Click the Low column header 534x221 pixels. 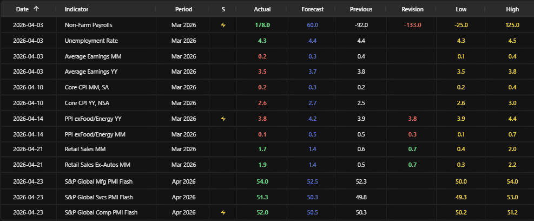[x=461, y=9]
